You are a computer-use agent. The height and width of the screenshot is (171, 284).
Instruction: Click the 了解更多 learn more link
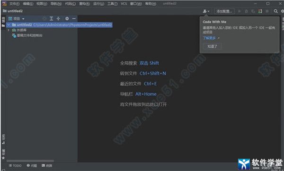pyautogui.click(x=210, y=38)
